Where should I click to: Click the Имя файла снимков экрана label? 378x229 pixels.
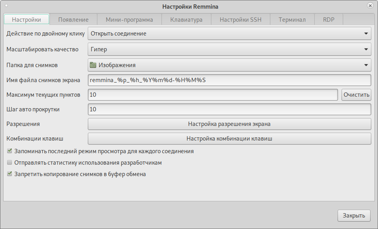(x=44, y=80)
